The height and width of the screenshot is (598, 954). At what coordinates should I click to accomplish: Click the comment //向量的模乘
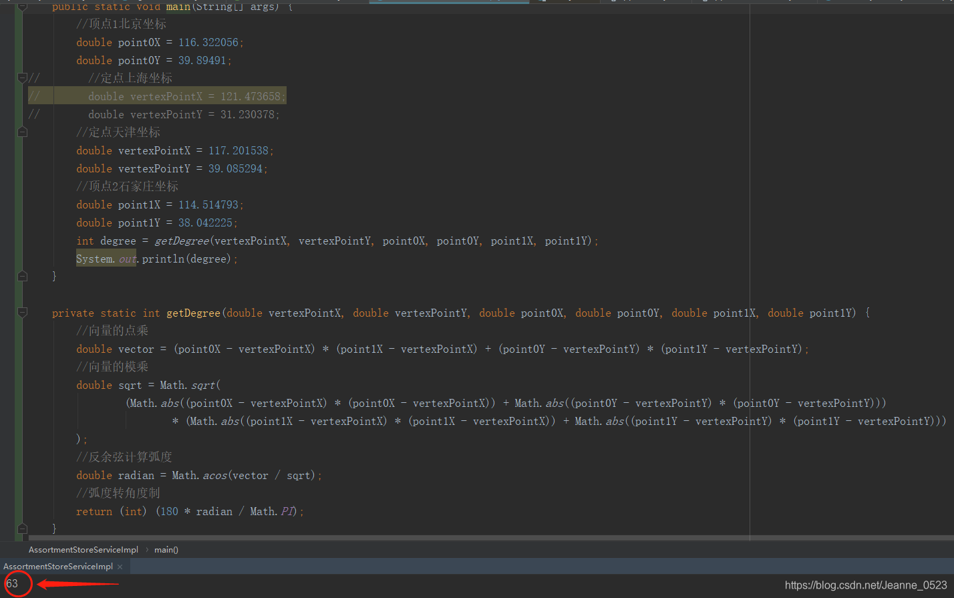tap(112, 367)
